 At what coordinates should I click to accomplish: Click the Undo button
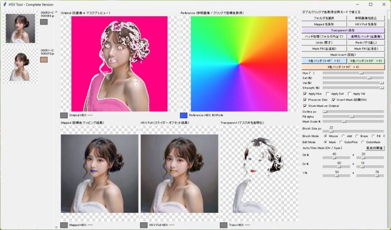coord(324,42)
